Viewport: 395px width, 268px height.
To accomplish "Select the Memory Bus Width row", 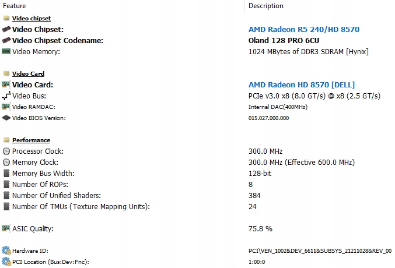I will pos(197,174).
